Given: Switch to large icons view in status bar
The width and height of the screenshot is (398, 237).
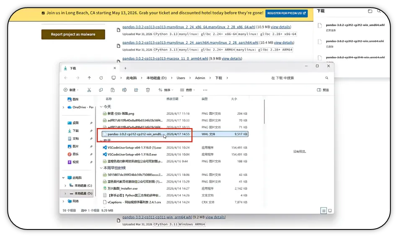Looking at the screenshot, I should [x=330, y=211].
